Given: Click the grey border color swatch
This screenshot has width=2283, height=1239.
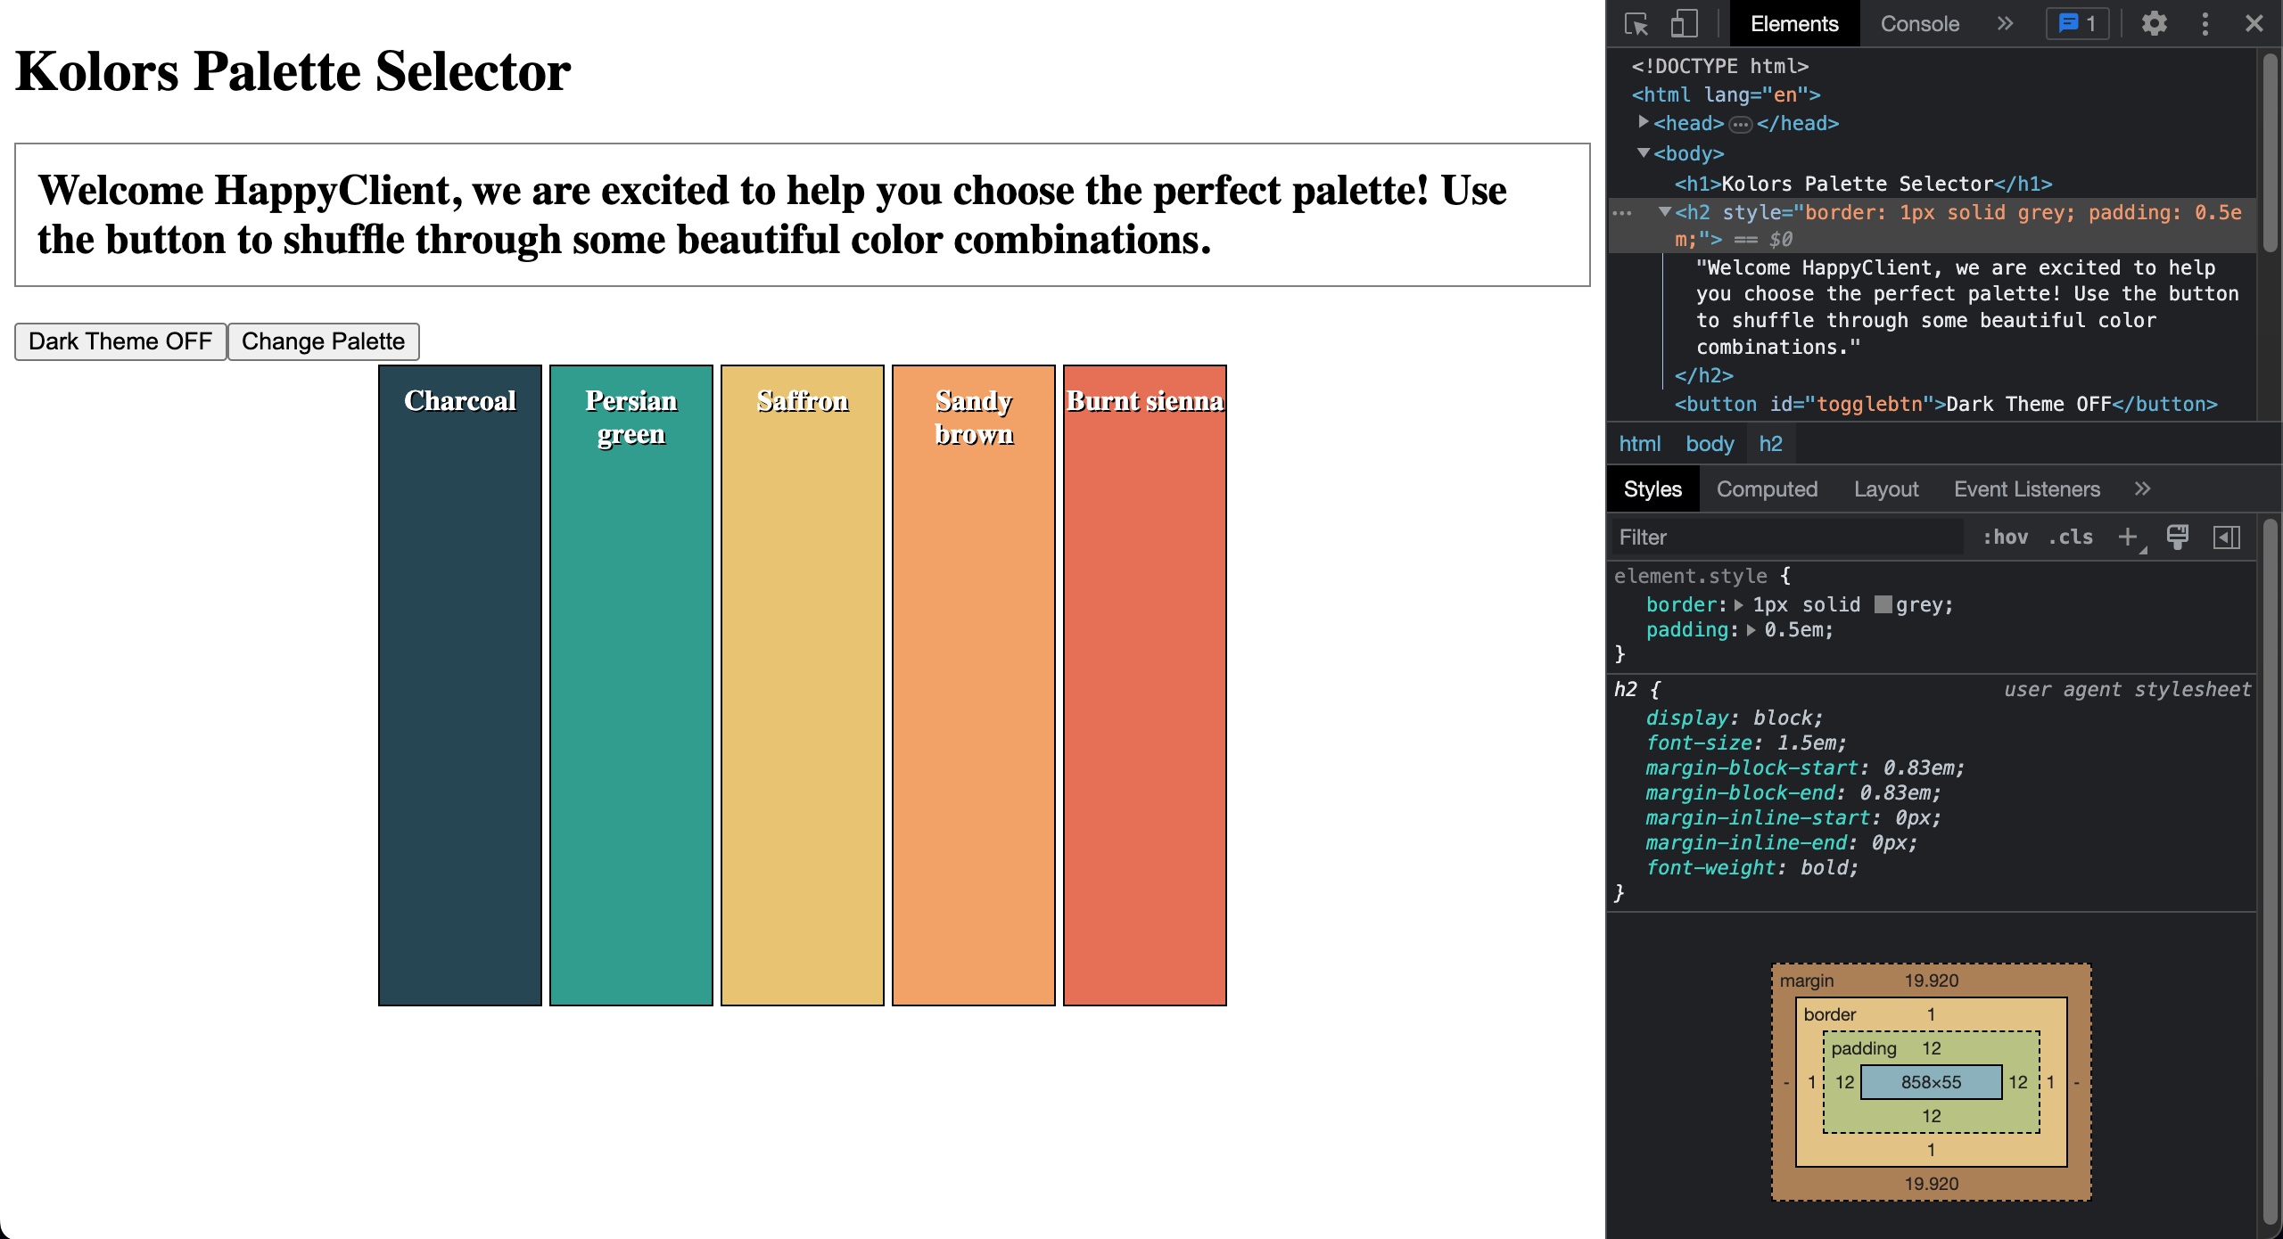Looking at the screenshot, I should [1883, 604].
